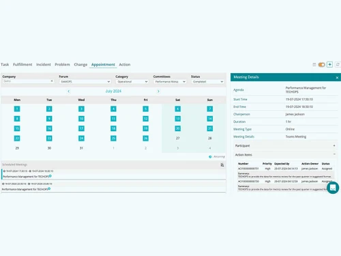Click Chairperson value James Jackson

point(295,114)
